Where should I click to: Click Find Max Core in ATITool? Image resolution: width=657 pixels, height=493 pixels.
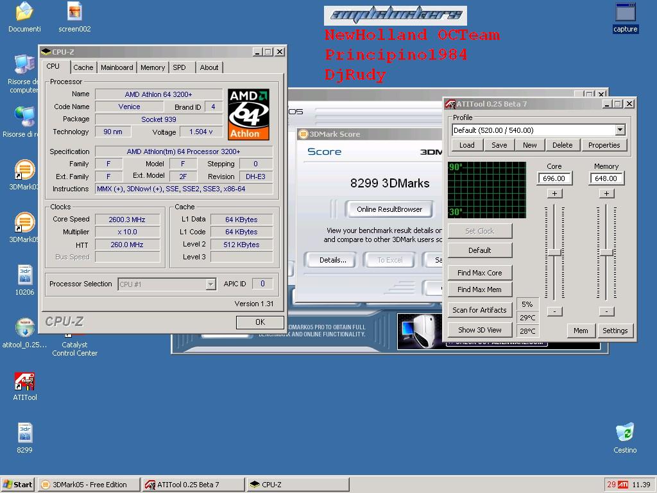(x=480, y=273)
